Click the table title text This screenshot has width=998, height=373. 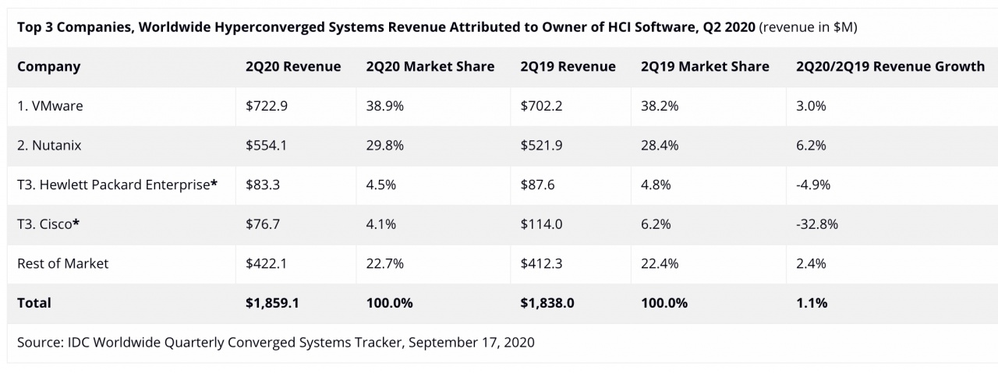[386, 27]
